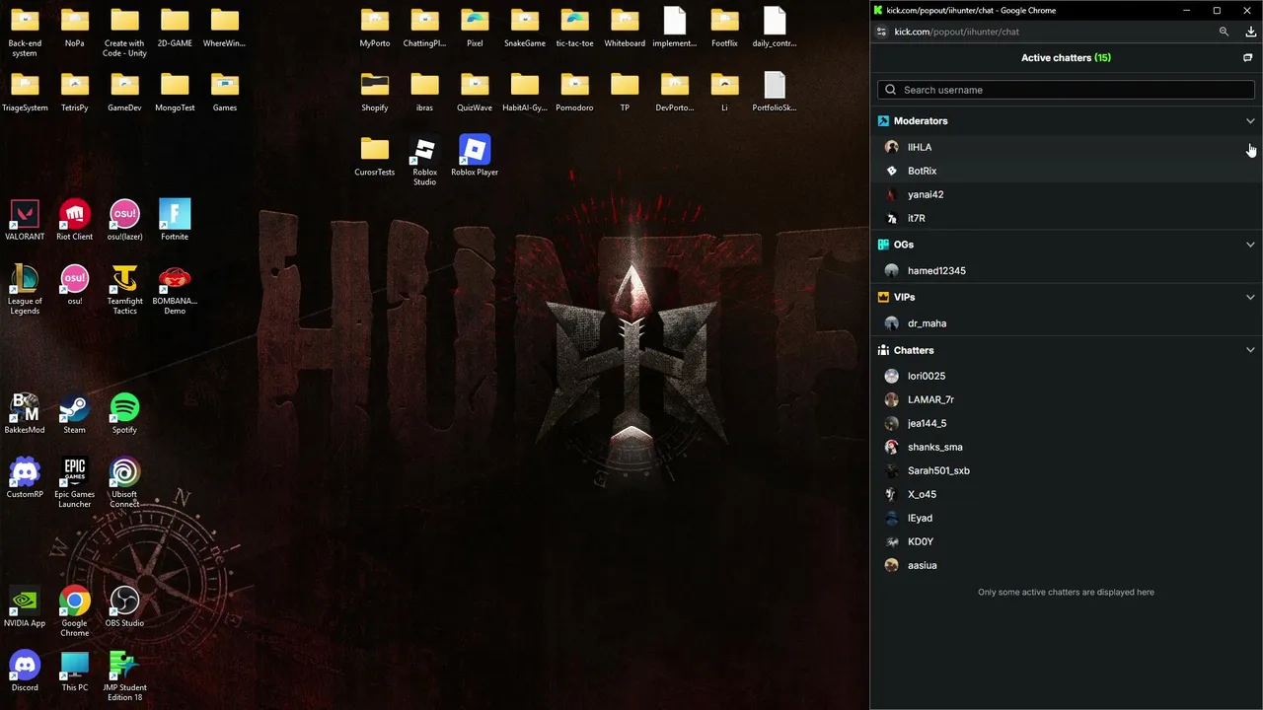Image resolution: width=1263 pixels, height=710 pixels.
Task: Open the VALORANT desktop shortcut
Action: point(25,221)
